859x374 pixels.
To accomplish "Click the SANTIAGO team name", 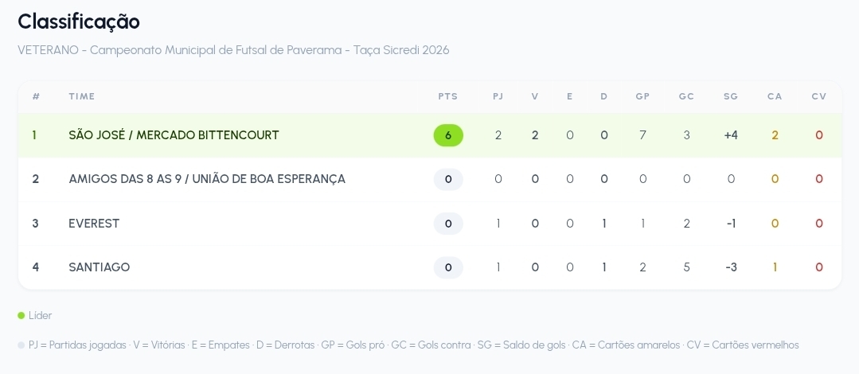I will [100, 267].
